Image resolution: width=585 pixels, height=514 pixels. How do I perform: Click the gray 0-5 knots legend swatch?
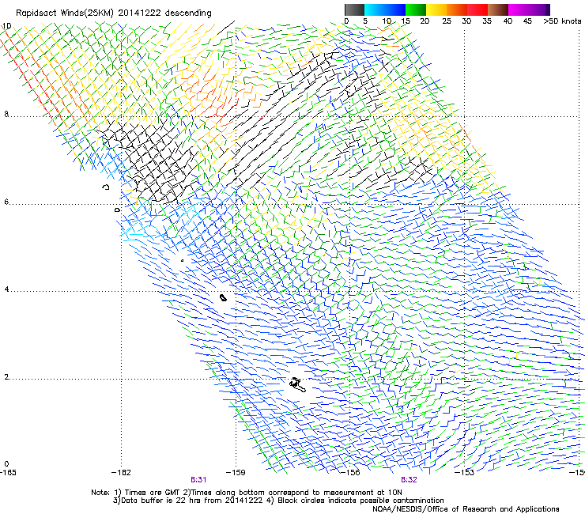point(354,9)
